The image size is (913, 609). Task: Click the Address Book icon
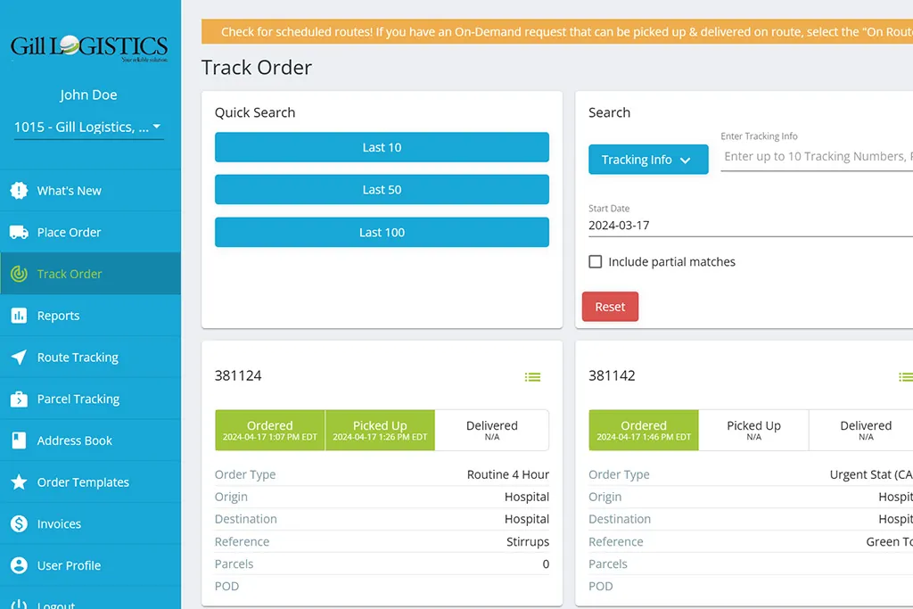19,440
